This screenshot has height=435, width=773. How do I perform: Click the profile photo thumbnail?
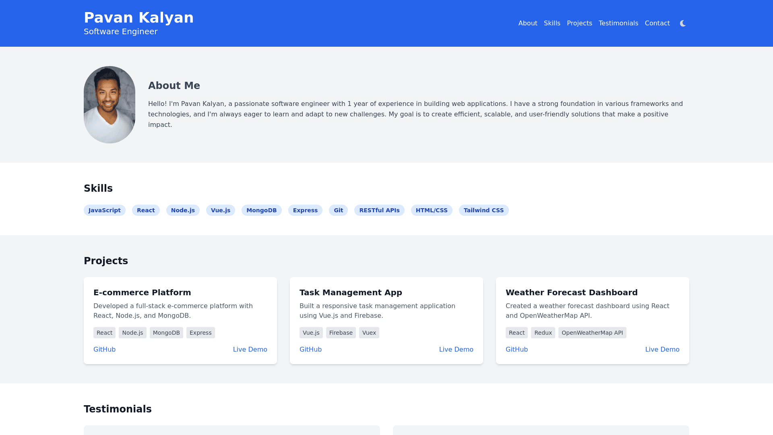110,105
